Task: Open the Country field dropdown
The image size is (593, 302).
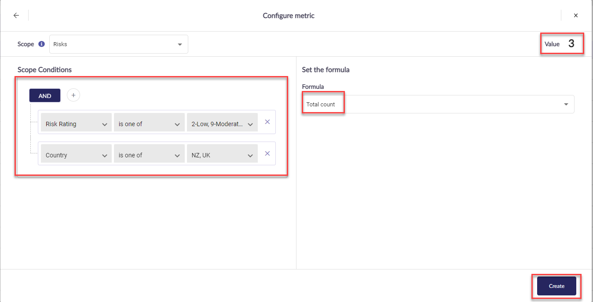Action: tap(76, 153)
